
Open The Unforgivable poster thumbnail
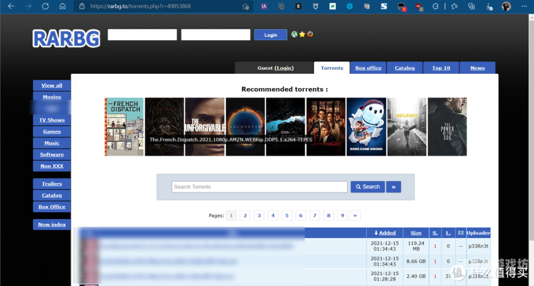(205, 127)
